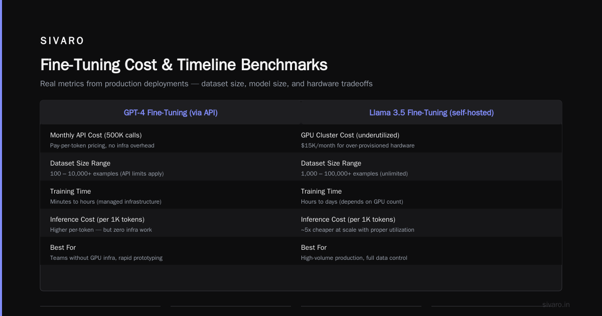Select the Llama 3.5 Fine-Tuning (self-hosted) header

click(431, 113)
